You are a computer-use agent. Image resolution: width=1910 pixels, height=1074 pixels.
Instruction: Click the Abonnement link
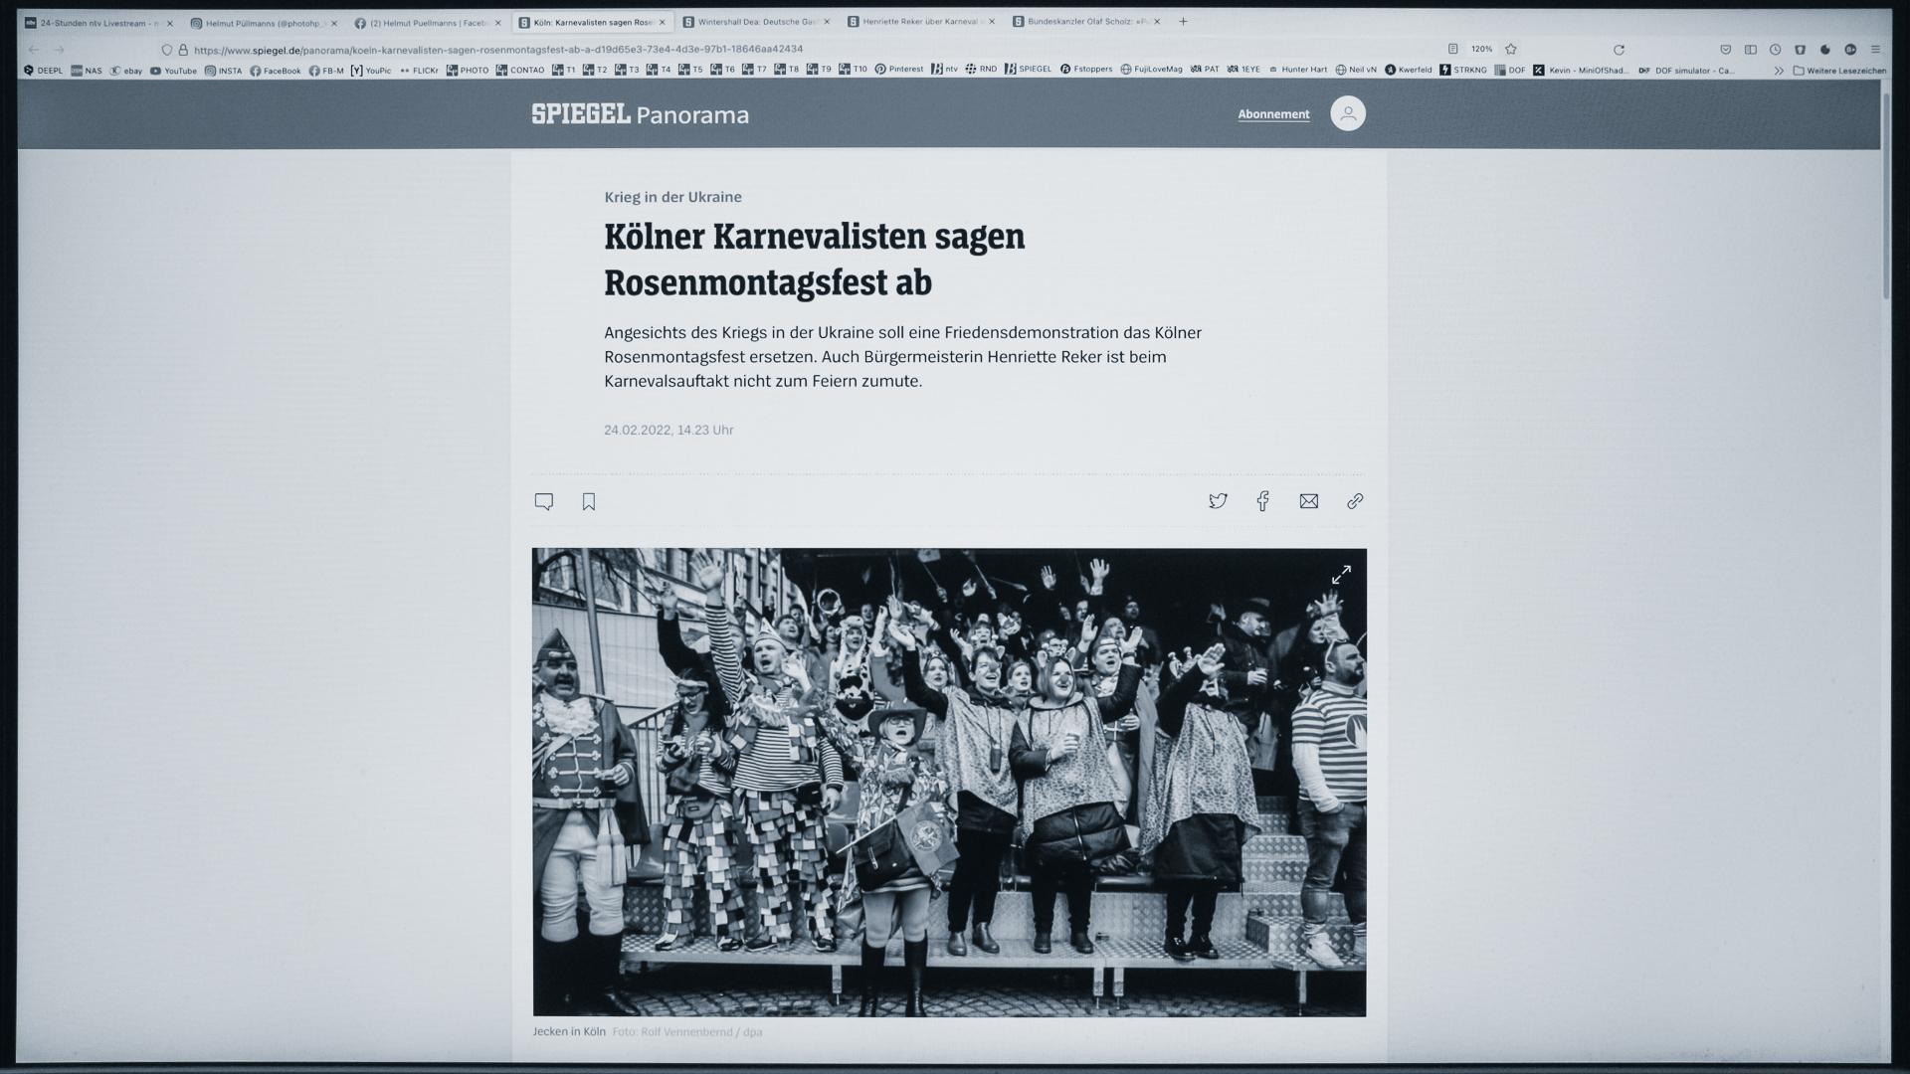[1273, 114]
